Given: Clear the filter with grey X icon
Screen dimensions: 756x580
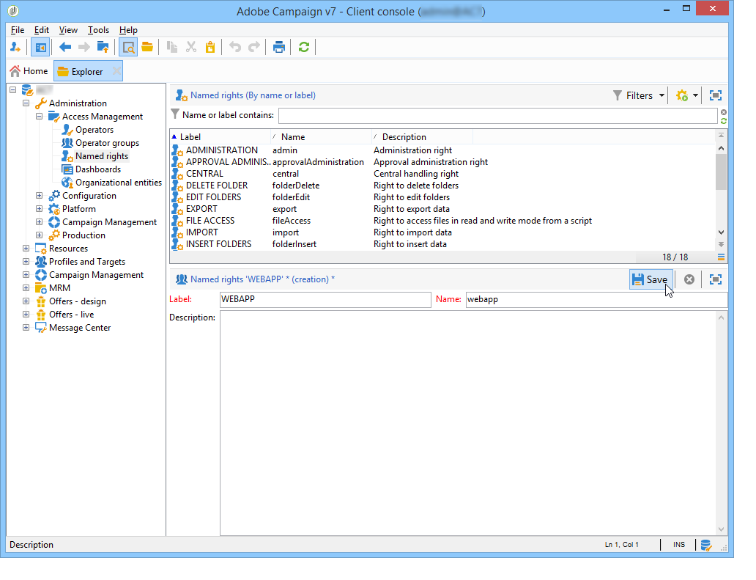Looking at the screenshot, I should pyautogui.click(x=724, y=112).
